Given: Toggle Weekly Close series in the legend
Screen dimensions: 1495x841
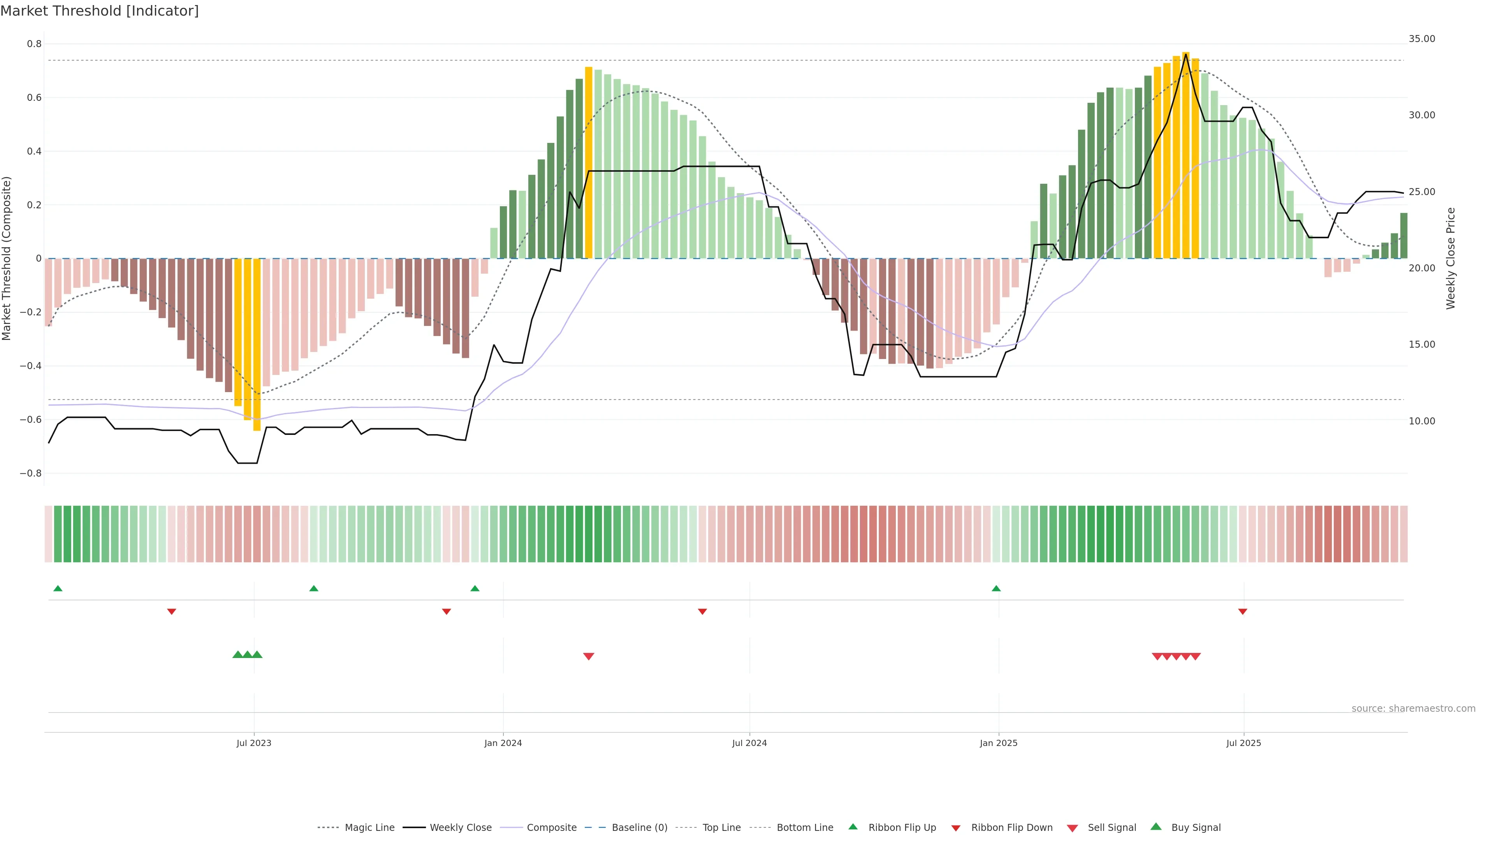Looking at the screenshot, I should [x=460, y=828].
